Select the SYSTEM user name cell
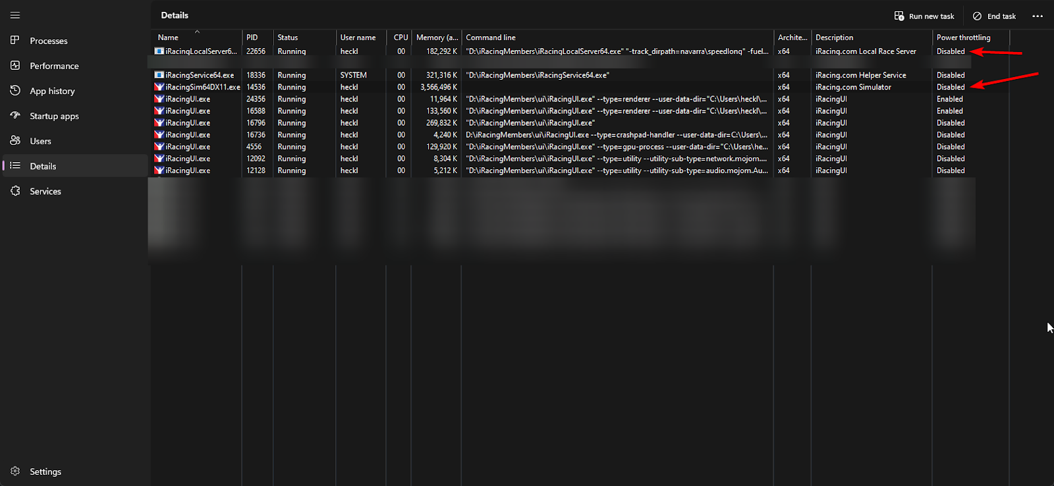The height and width of the screenshot is (486, 1054). (353, 75)
